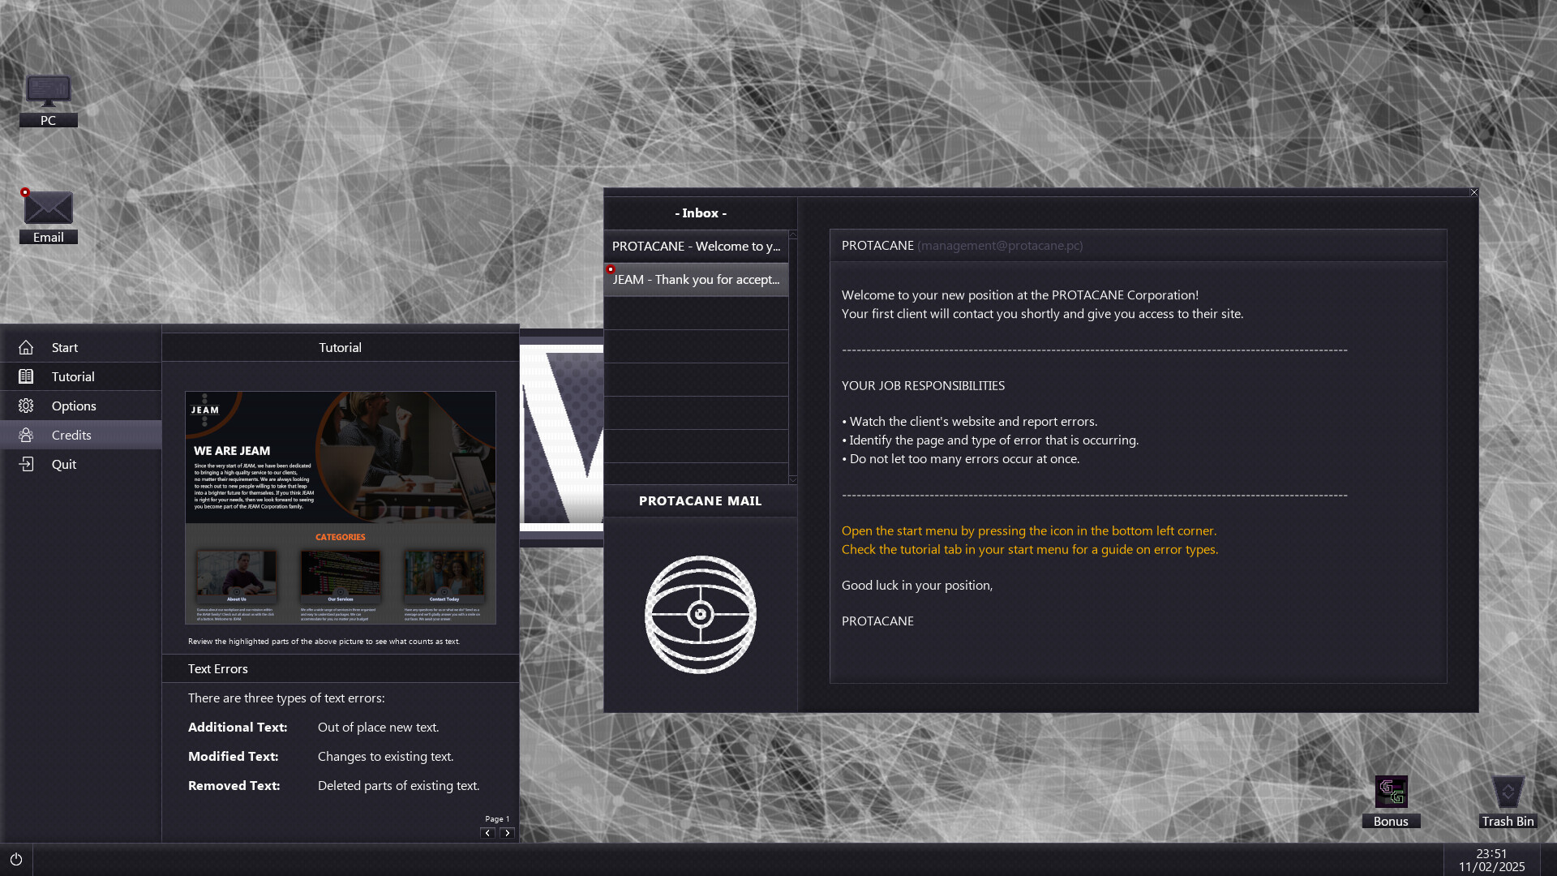Click the PROTACANE MAIL logo emblem
The width and height of the screenshot is (1557, 876).
(700, 614)
